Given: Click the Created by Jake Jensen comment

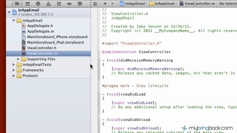Looking at the screenshot, I should 147,27.
